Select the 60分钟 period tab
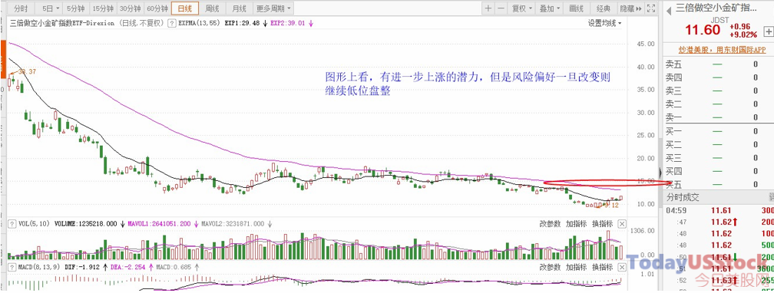The height and width of the screenshot is (293, 774). [x=157, y=8]
